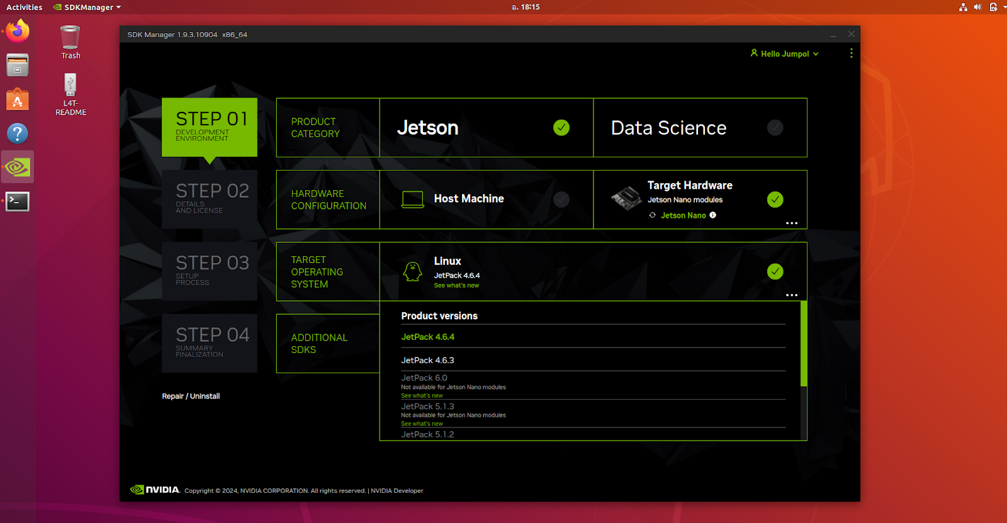
Task: Open the Help dock icon
Action: (x=18, y=133)
